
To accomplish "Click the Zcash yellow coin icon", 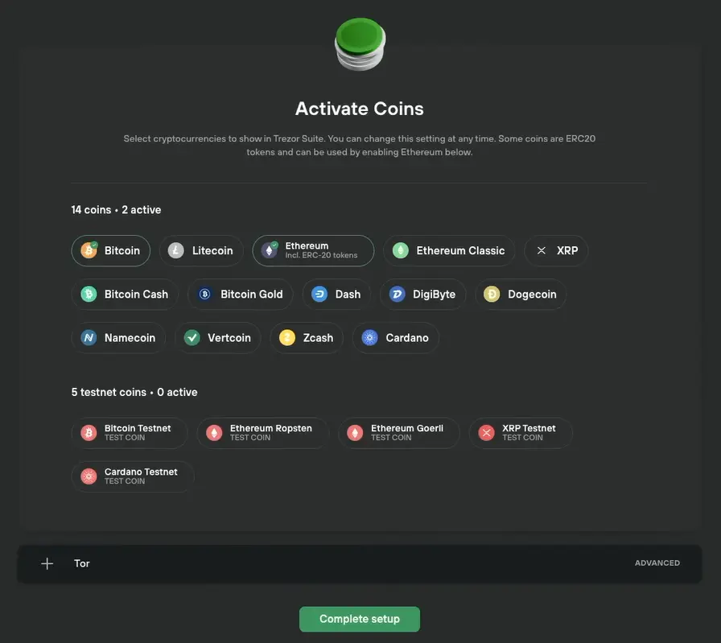I will [287, 338].
